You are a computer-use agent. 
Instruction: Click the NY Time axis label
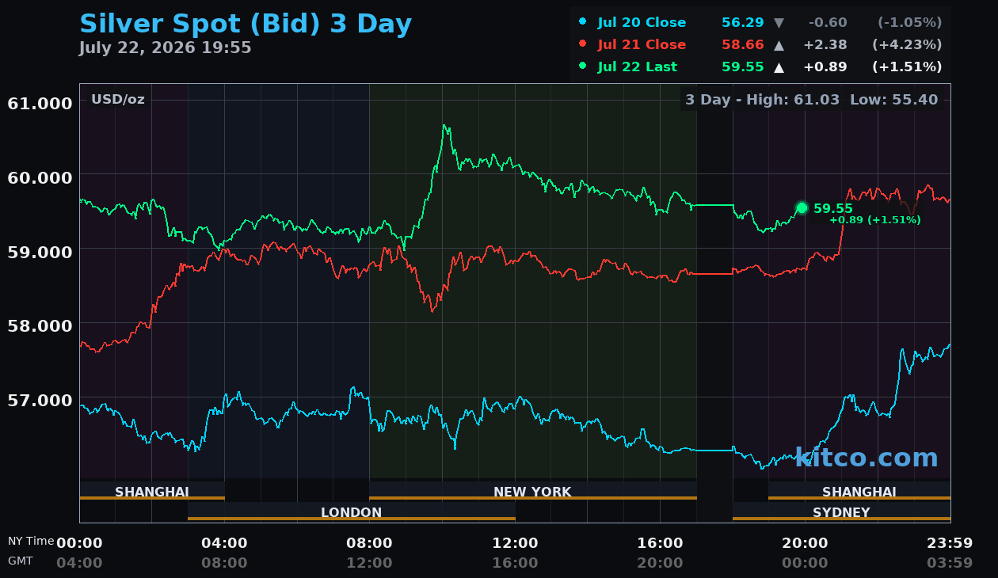point(31,541)
